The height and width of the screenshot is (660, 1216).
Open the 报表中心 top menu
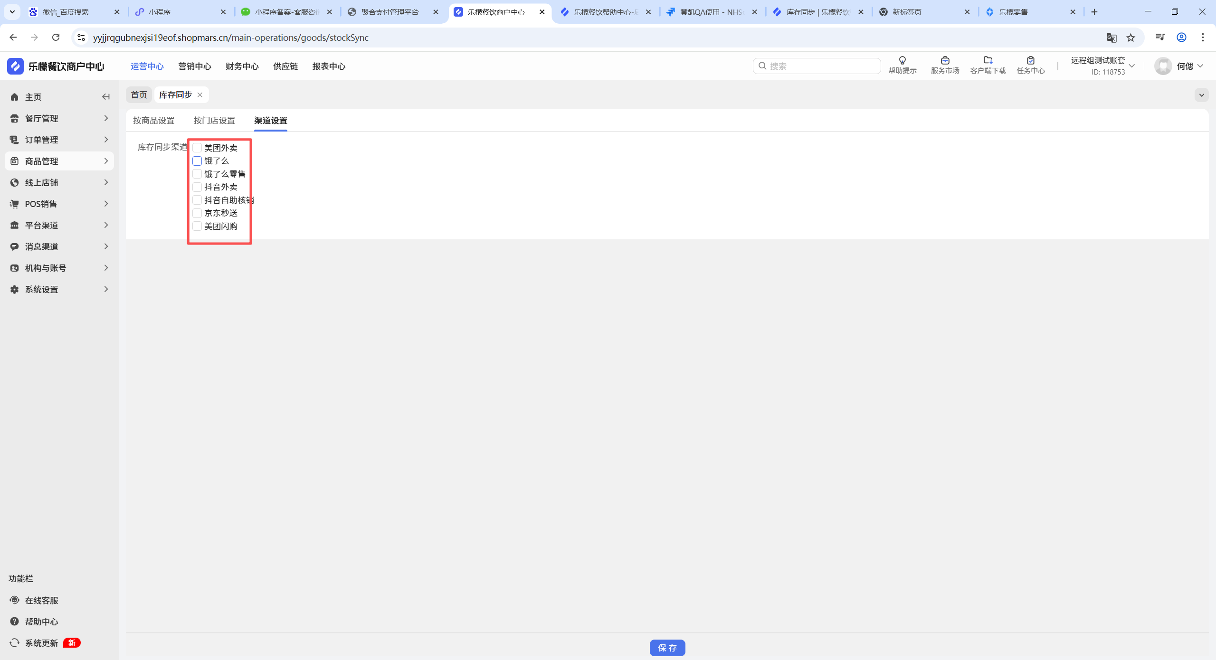point(329,66)
